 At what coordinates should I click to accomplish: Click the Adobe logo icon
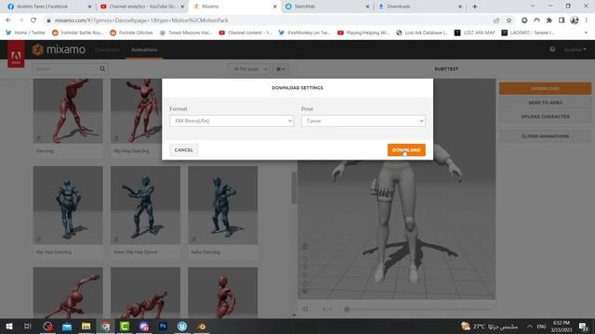[x=16, y=54]
